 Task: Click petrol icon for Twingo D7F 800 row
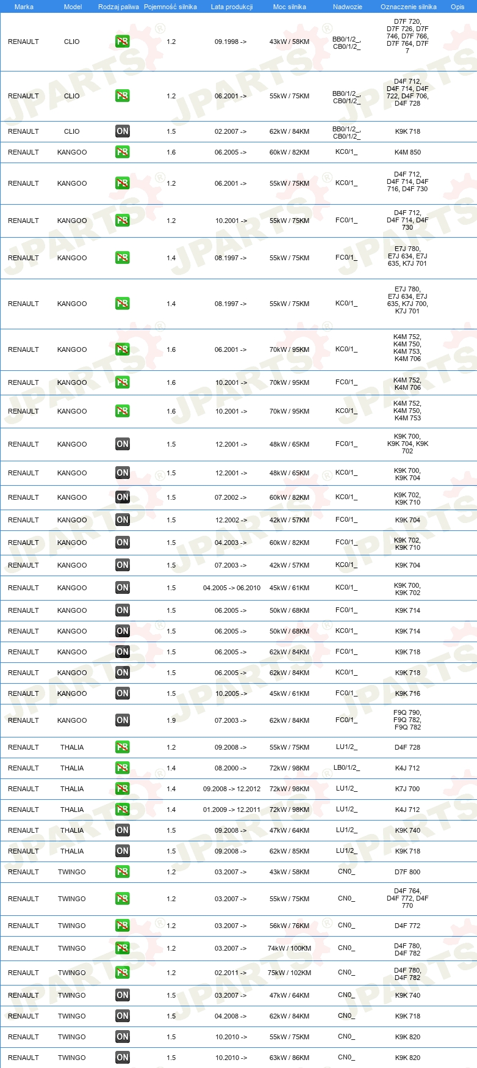coord(123,872)
